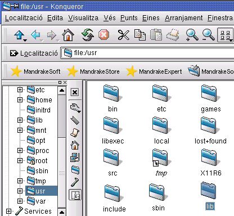Image resolution: width=234 pixels, height=216 pixels.
Task: Click the Forward navigation arrow
Action: 52,35
